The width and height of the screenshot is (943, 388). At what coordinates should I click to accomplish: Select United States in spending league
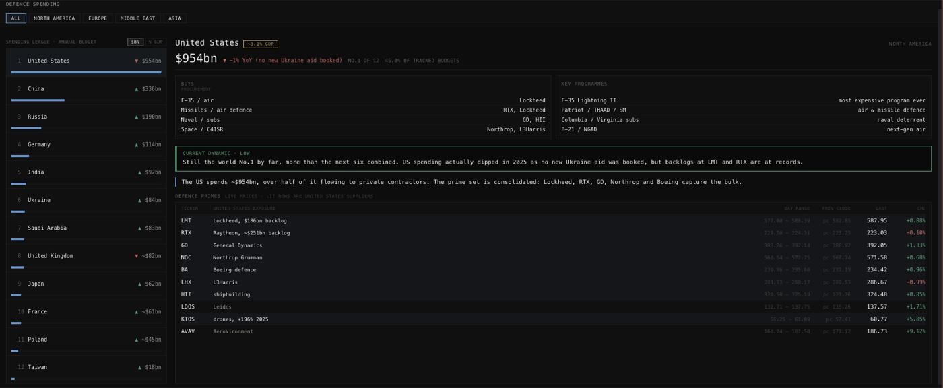click(x=86, y=62)
